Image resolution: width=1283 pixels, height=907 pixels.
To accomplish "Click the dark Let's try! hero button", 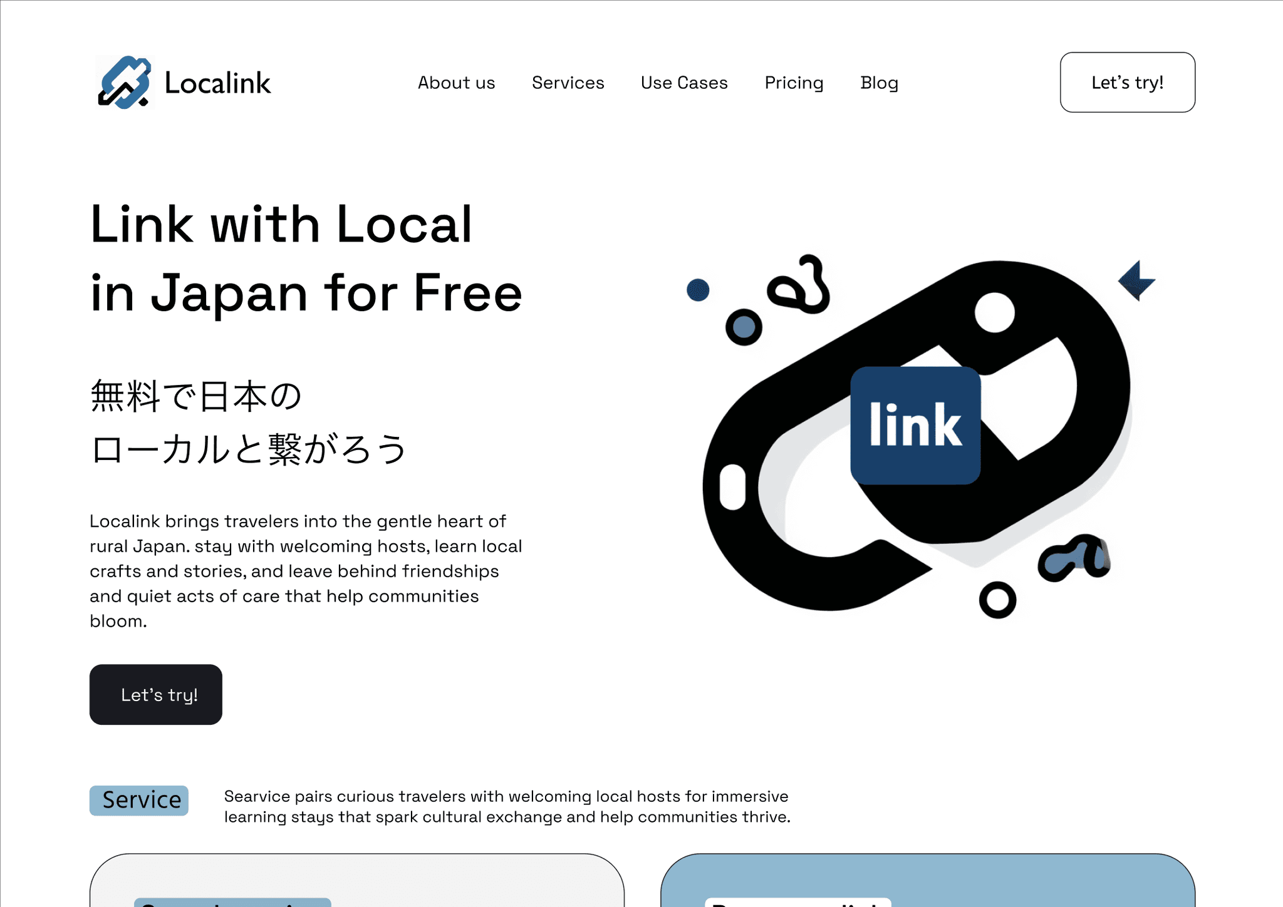I will point(156,694).
